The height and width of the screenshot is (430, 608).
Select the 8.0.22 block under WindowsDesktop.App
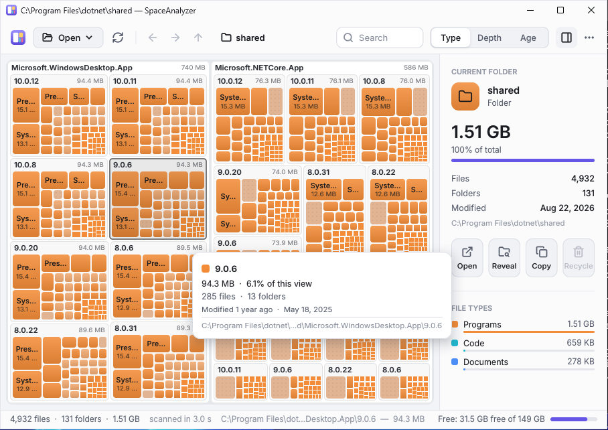60,362
